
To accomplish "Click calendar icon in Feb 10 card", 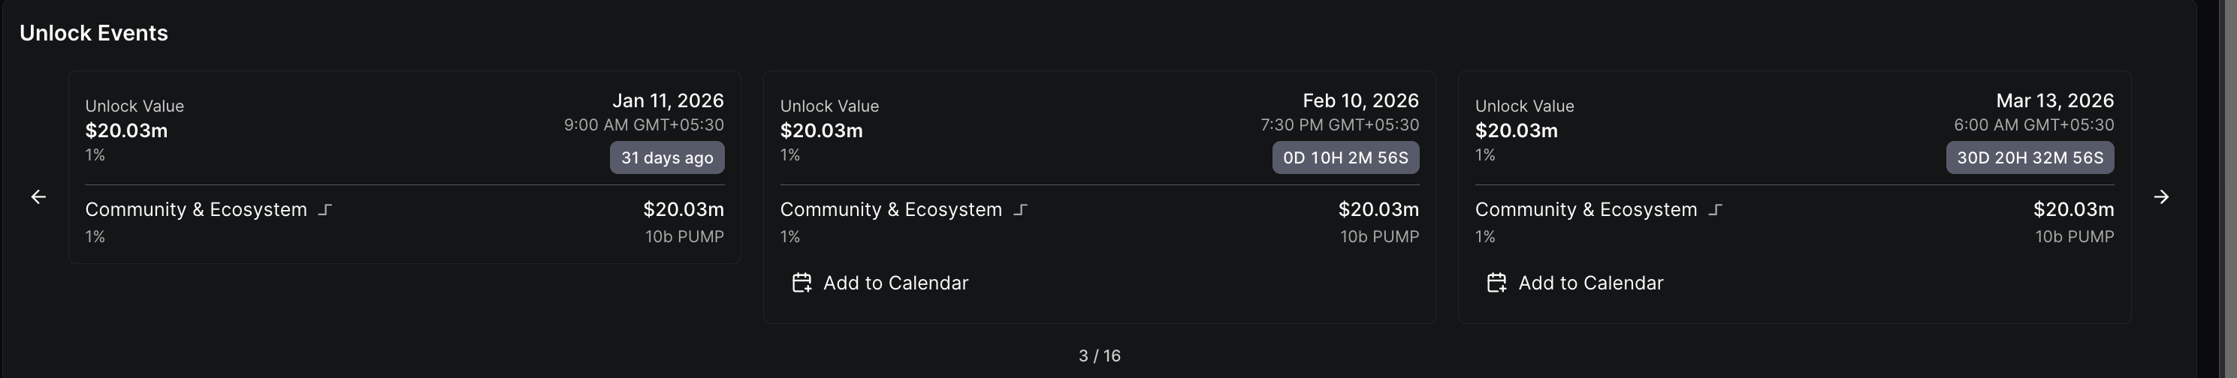I will pos(802,283).
